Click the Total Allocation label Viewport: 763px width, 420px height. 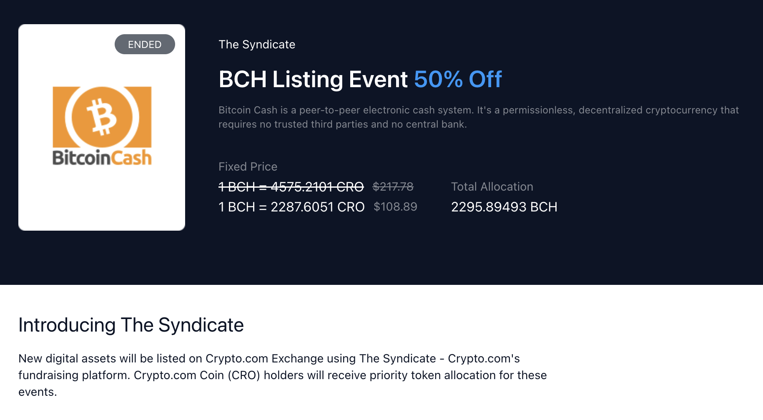coord(492,186)
